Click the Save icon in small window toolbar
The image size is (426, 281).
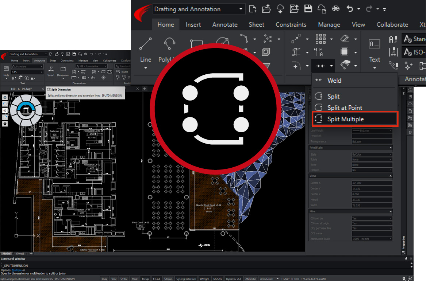tap(74, 54)
